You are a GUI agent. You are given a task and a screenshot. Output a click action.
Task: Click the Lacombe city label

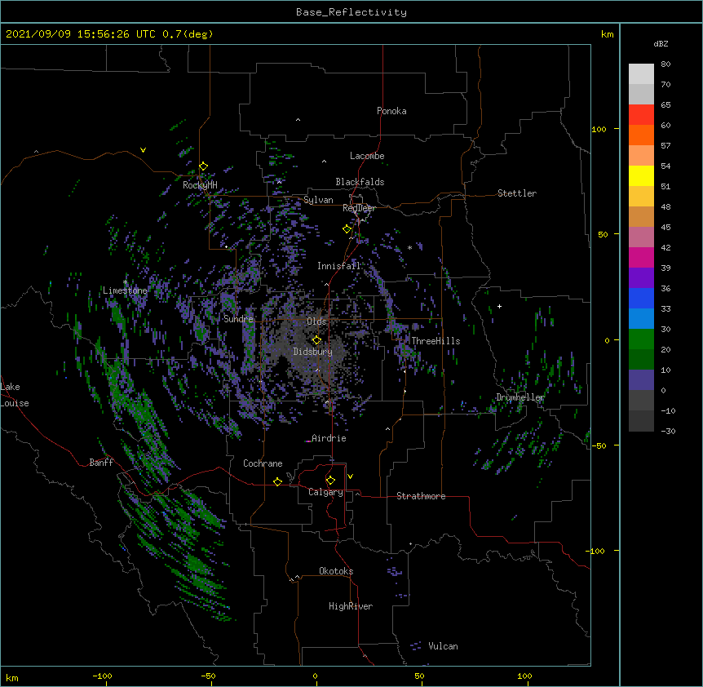pyautogui.click(x=367, y=156)
